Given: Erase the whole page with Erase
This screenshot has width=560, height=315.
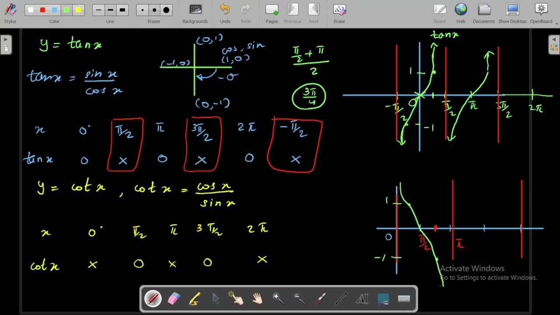Looking at the screenshot, I should point(339,13).
